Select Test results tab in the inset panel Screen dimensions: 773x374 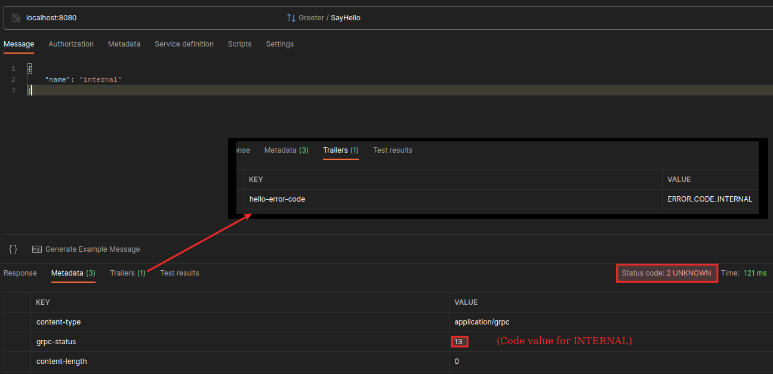(393, 150)
